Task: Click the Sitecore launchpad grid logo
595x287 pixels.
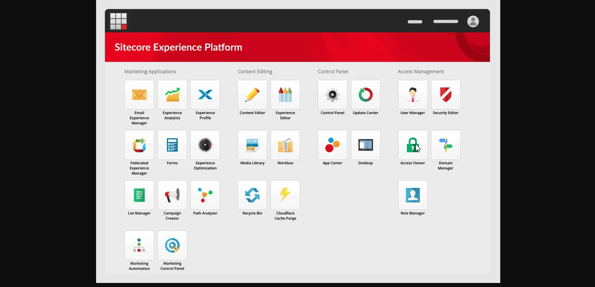Action: tap(119, 21)
